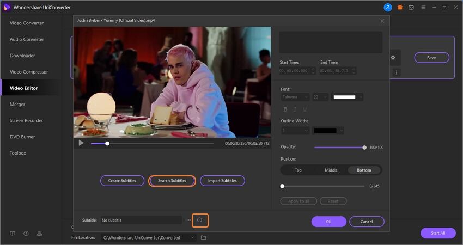463x245 pixels.
Task: Open the help question mark icon
Action: coord(26,234)
